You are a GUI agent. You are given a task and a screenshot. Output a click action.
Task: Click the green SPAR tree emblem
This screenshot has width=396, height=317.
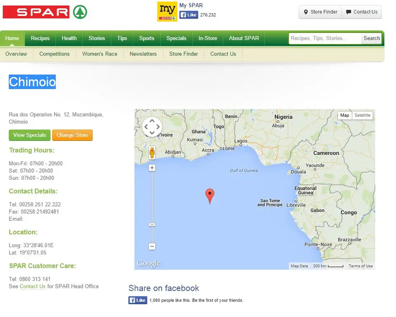coord(80,12)
